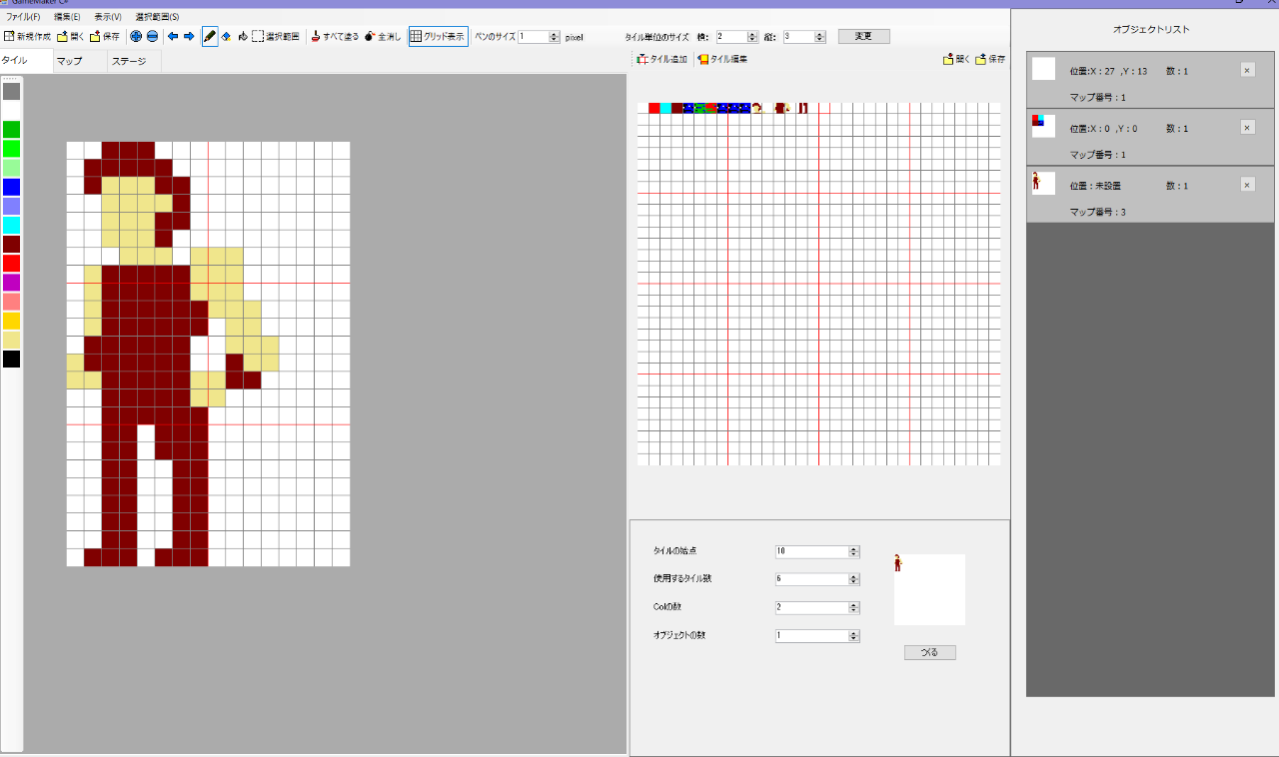Select the pencil drawing tool
Screen dimensions: 1279x757
point(210,36)
